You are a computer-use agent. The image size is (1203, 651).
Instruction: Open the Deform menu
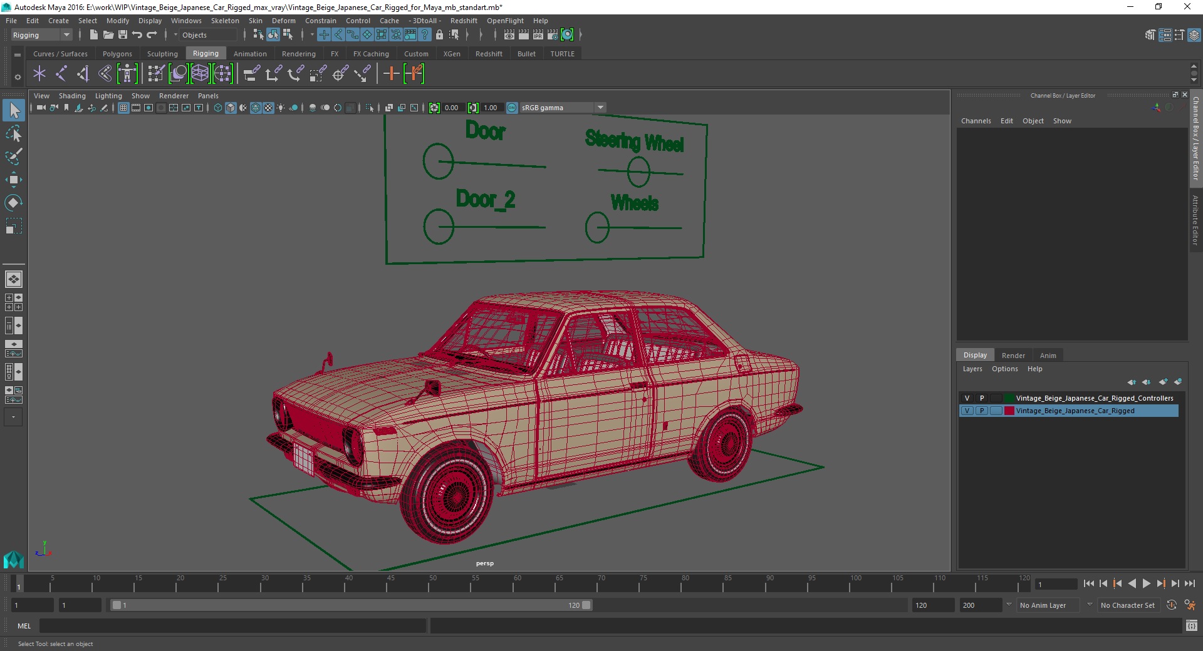(283, 21)
